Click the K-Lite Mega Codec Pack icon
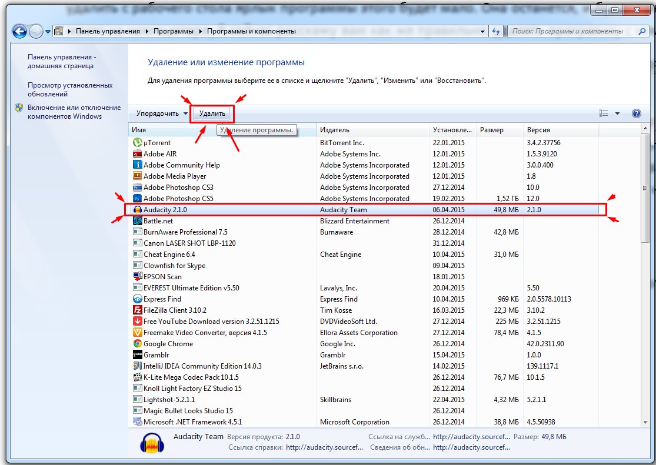Screen dimensions: 656x465 (x=137, y=377)
